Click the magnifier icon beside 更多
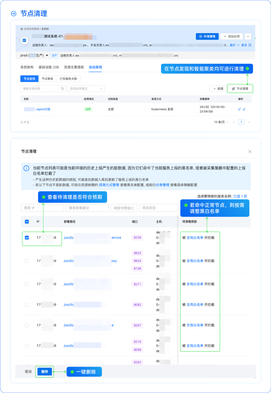The height and width of the screenshot is (393, 271). coord(250,46)
